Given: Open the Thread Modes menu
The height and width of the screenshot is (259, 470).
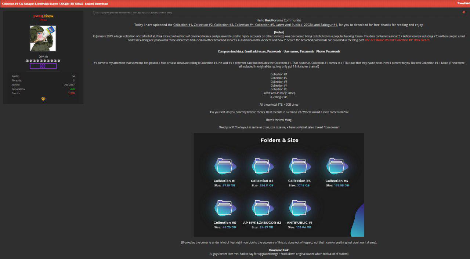Looking at the screenshot, I should (x=463, y=3).
